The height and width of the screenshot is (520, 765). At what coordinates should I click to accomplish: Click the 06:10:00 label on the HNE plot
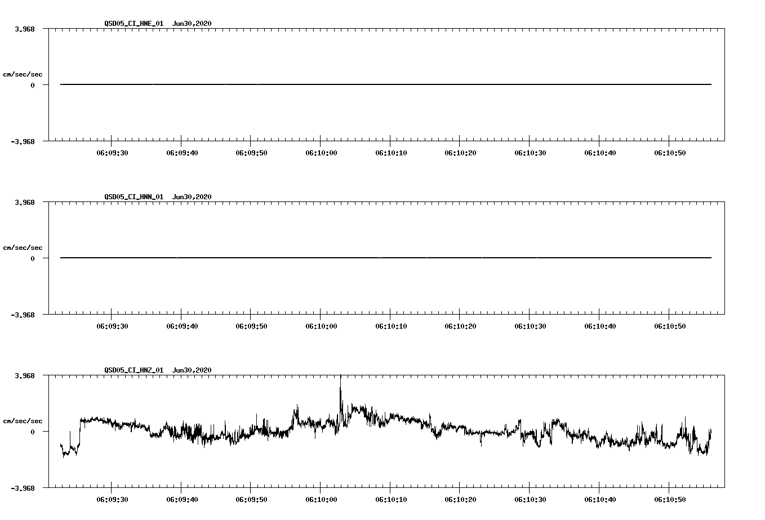point(321,153)
